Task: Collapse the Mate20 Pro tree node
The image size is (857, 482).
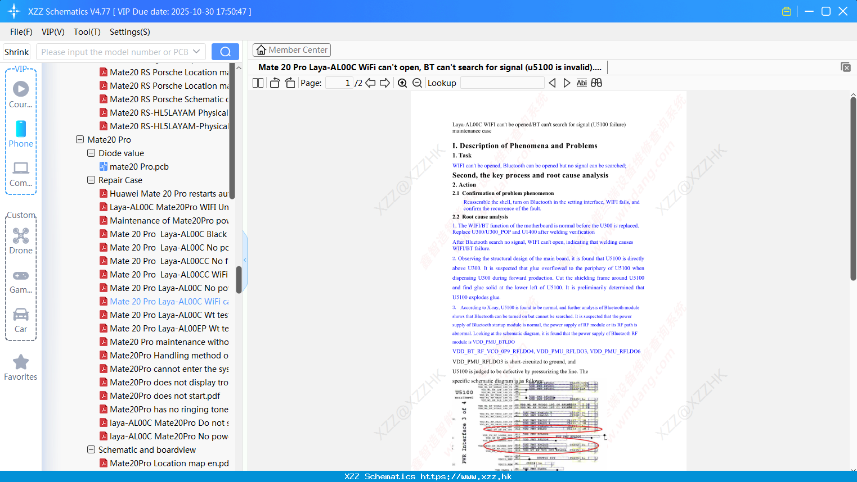Action: pyautogui.click(x=80, y=139)
